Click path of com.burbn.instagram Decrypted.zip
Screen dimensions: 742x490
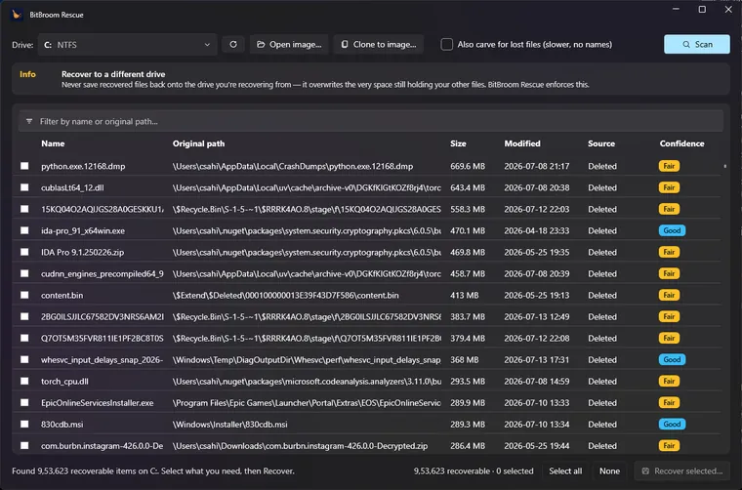click(x=300, y=445)
